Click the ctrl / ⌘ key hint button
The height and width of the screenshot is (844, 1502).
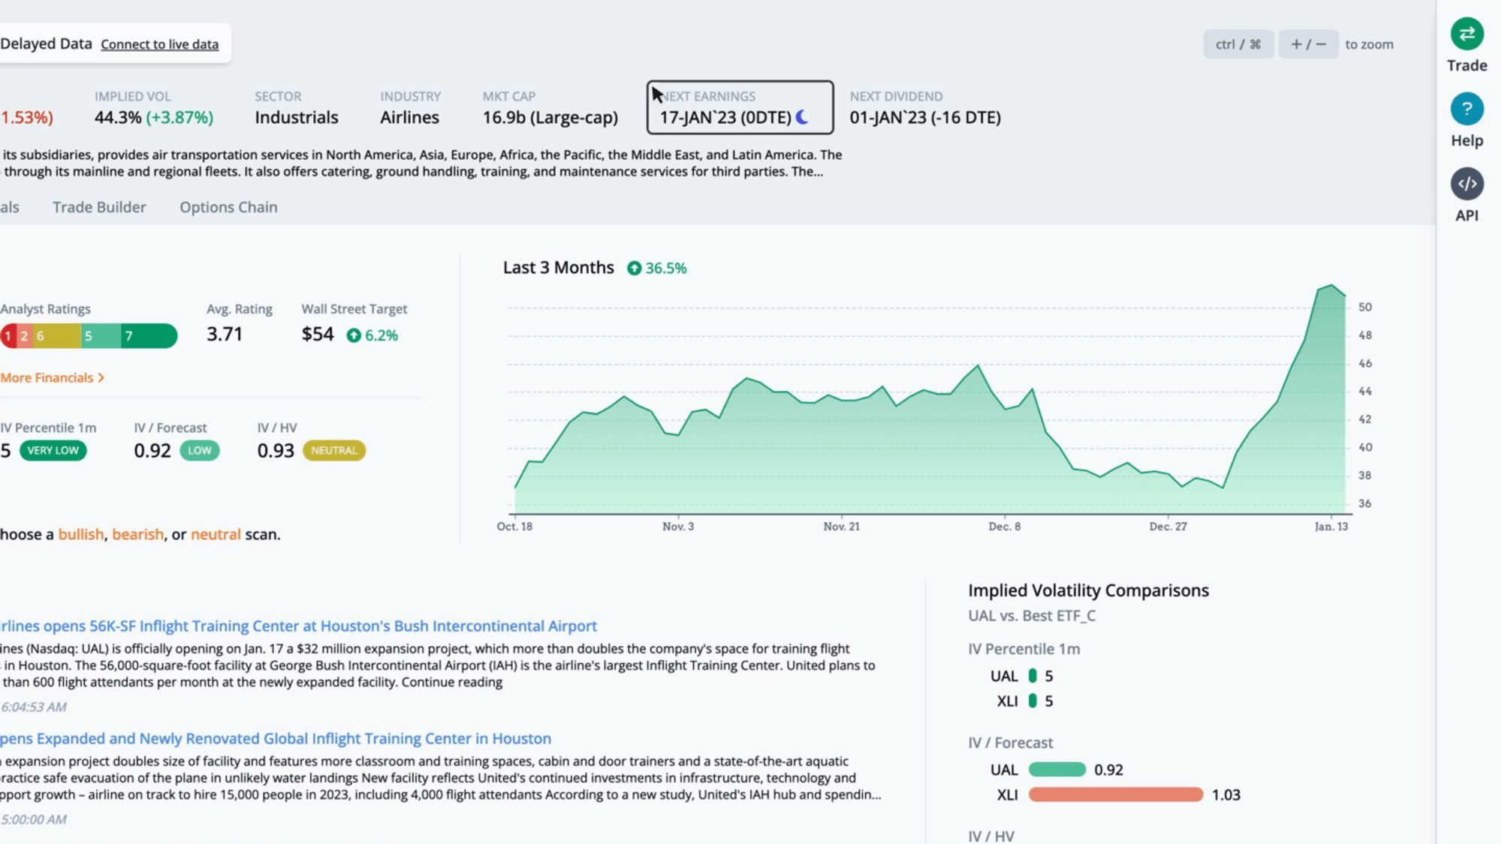(1238, 44)
